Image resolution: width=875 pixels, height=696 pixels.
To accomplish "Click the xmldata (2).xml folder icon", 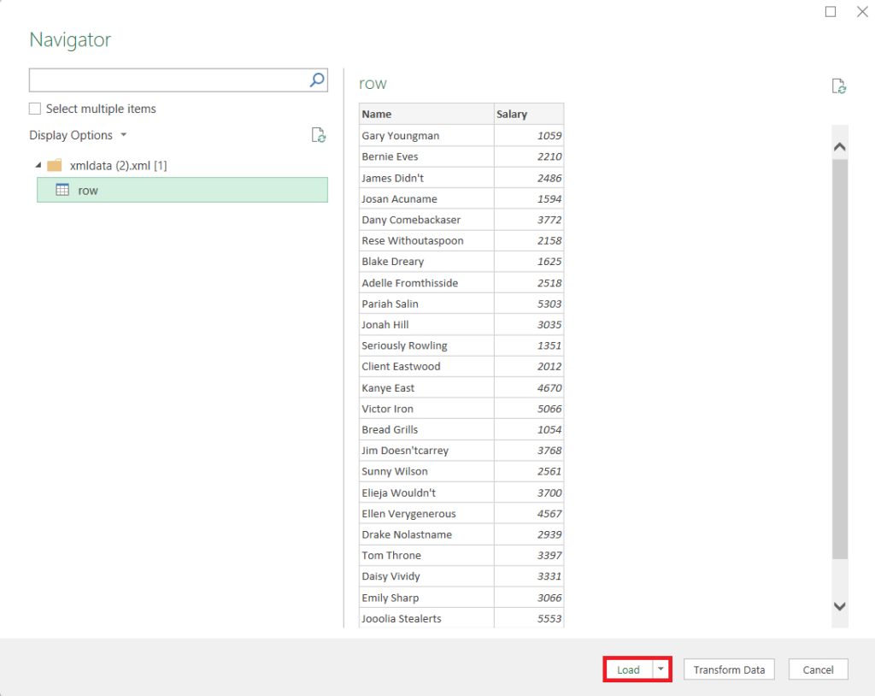I will (x=55, y=166).
